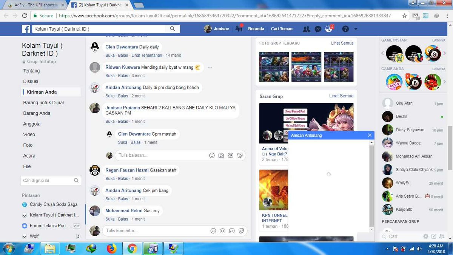Click Lihat Semua for Saran Grup
The height and width of the screenshot is (255, 453).
tap(341, 96)
